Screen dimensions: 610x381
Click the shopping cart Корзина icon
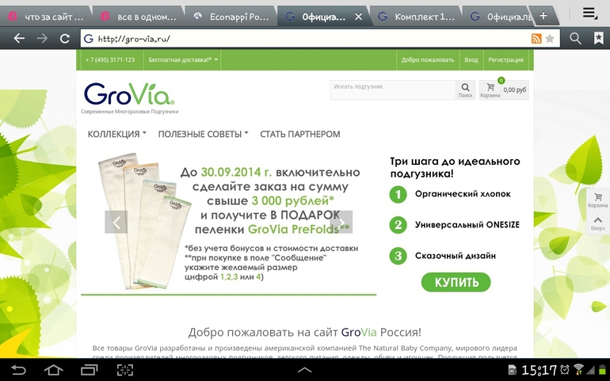tap(490, 89)
